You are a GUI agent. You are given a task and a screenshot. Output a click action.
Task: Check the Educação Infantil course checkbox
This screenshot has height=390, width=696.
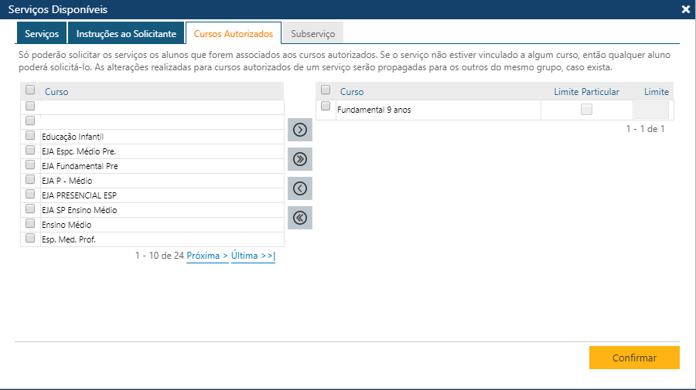30,136
